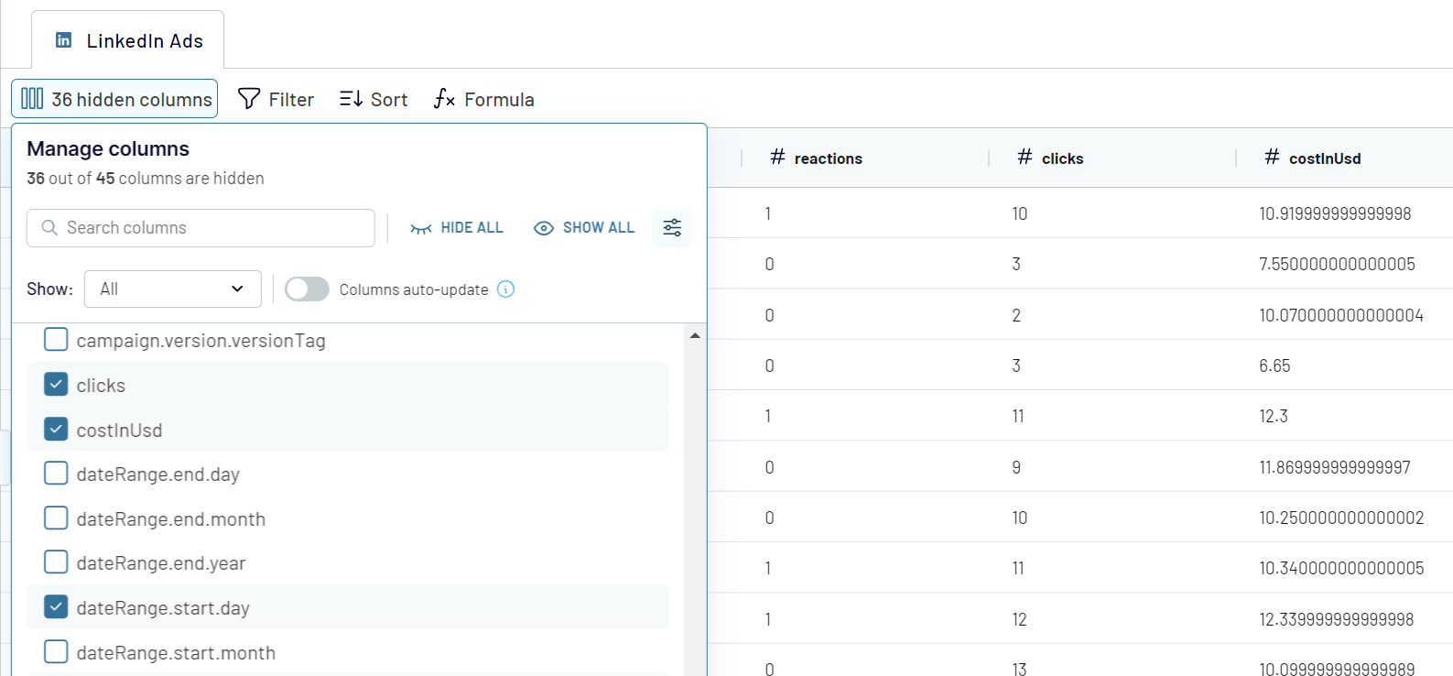Check campaign.version.versionTag checkbox
The height and width of the screenshot is (676, 1453).
point(56,340)
